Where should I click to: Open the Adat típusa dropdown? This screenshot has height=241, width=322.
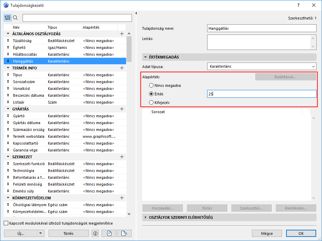coord(261,67)
